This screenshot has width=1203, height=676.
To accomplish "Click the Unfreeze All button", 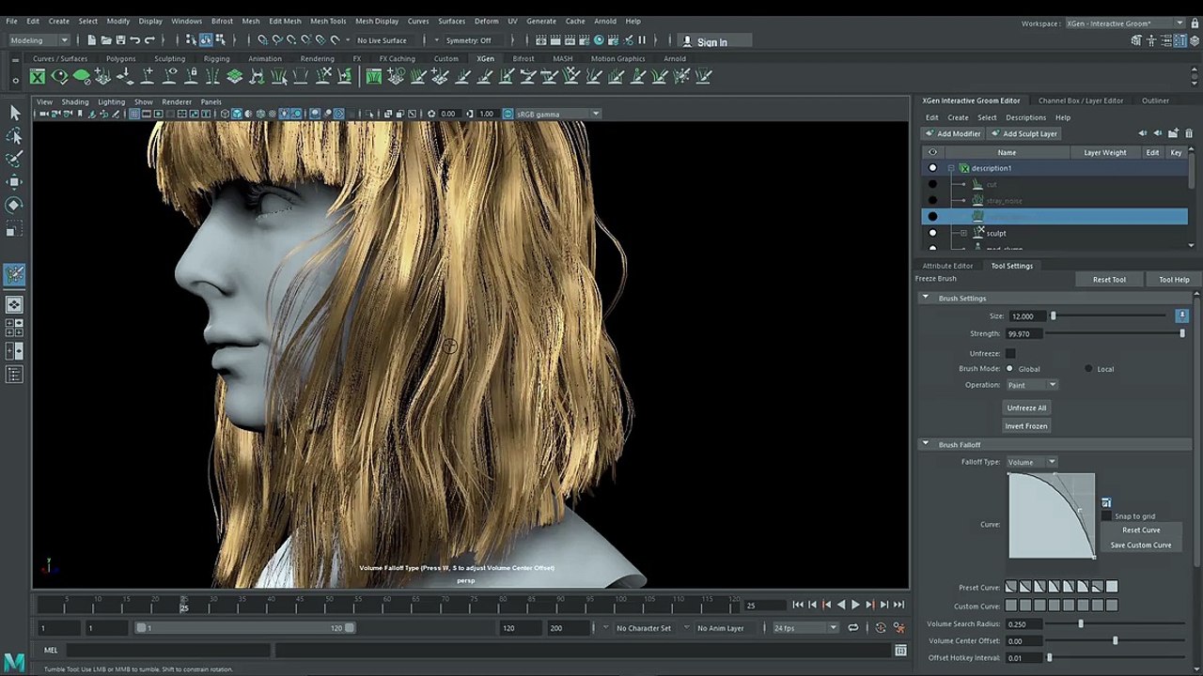I will point(1026,407).
